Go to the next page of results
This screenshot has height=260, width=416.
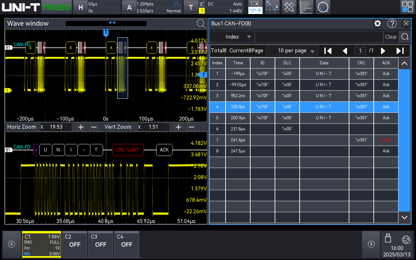(383, 51)
